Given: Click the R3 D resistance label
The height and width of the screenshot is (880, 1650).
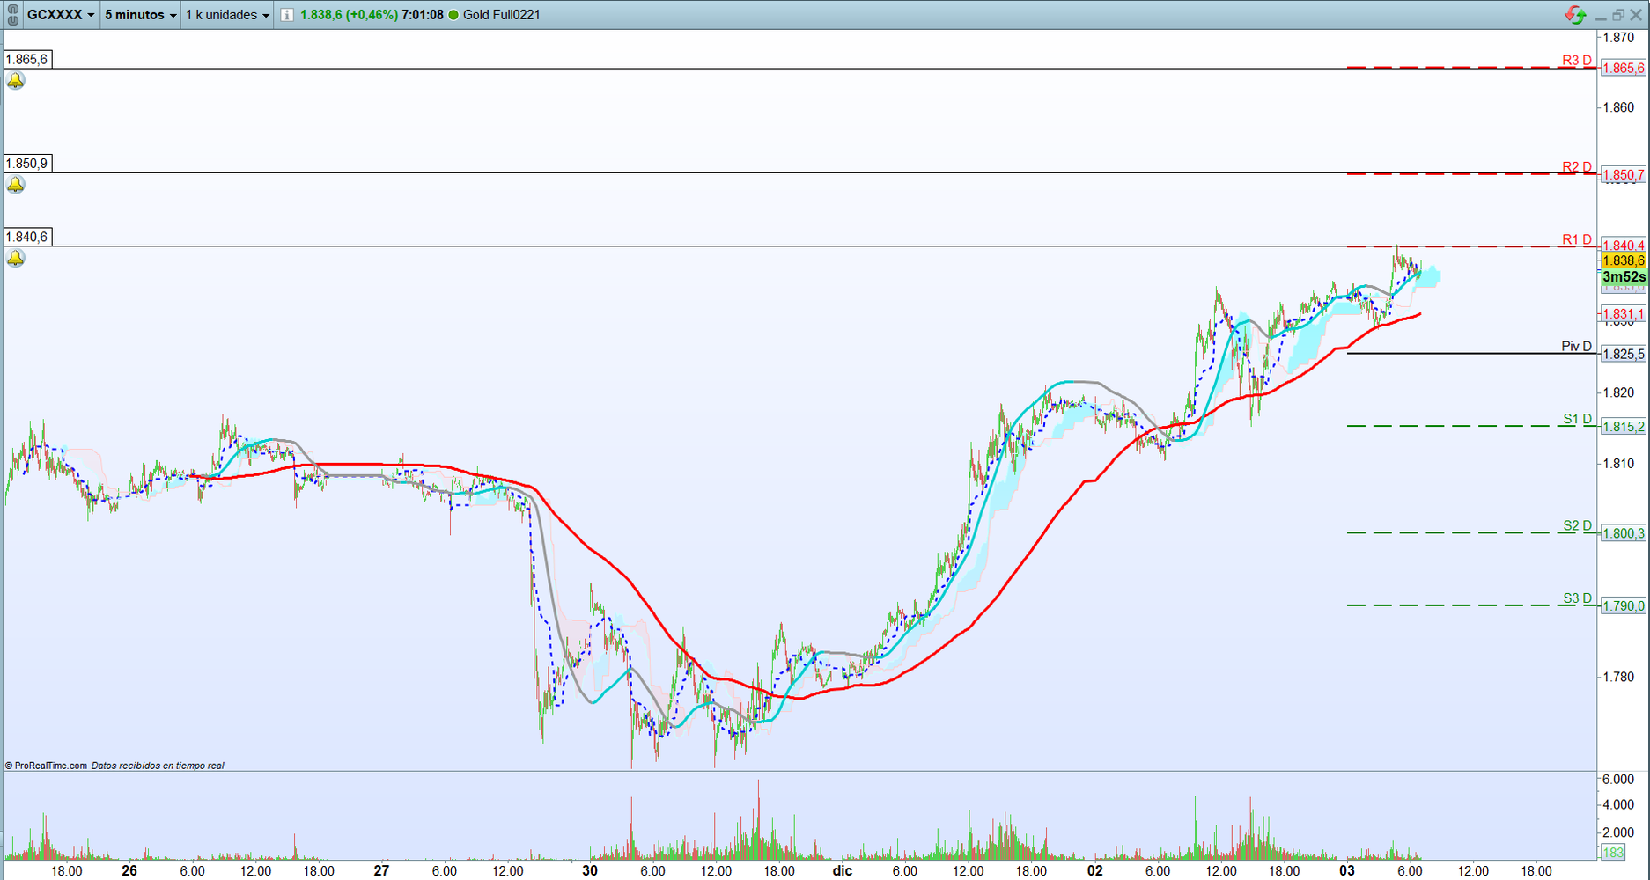Looking at the screenshot, I should click(1577, 60).
